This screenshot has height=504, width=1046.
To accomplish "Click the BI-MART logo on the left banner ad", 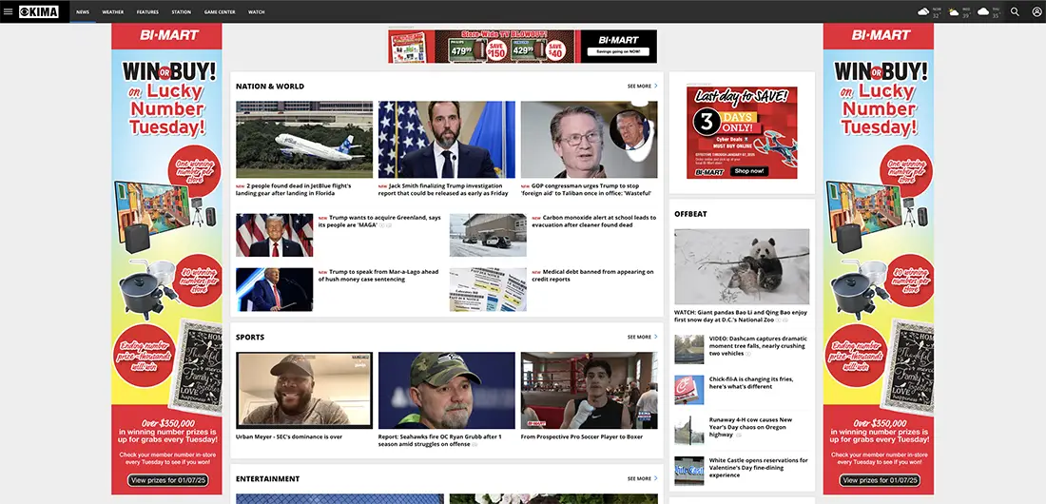I will [169, 35].
